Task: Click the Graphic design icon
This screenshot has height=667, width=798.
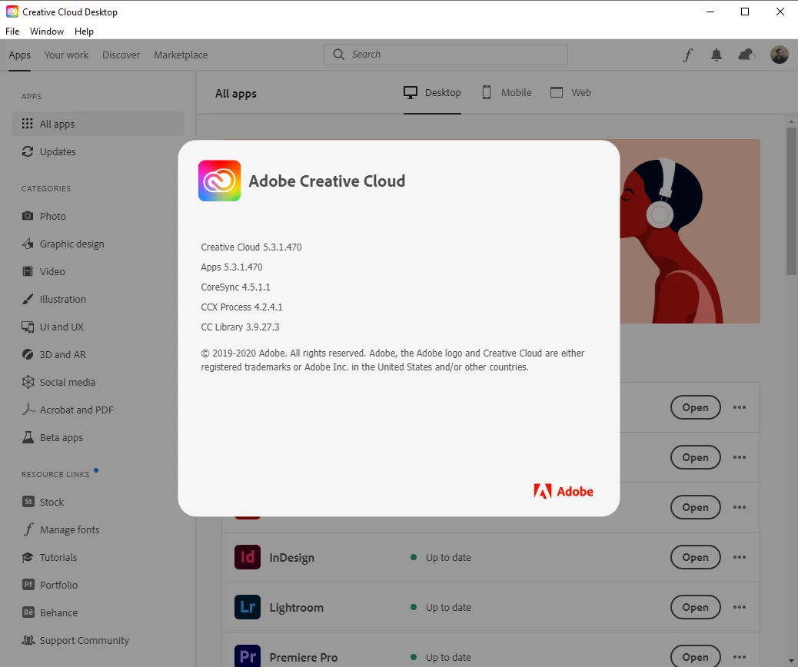Action: pos(28,244)
